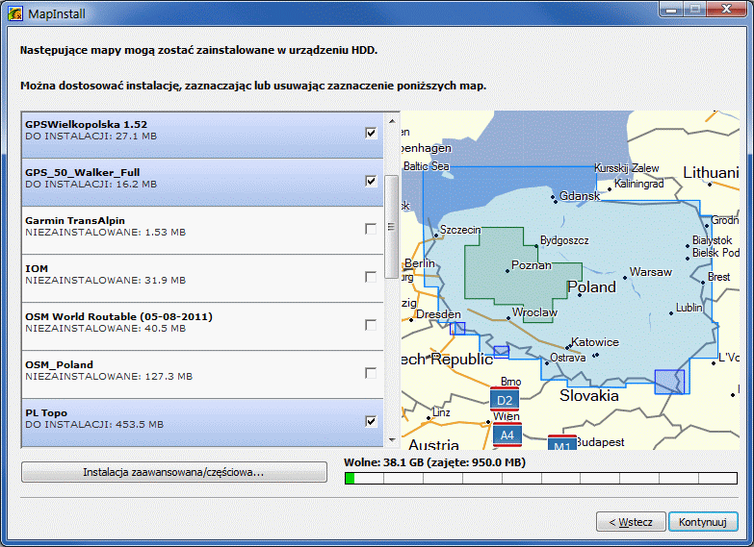
Task: Open Instalacja zaawansowana/częściowa options
Action: [x=174, y=472]
